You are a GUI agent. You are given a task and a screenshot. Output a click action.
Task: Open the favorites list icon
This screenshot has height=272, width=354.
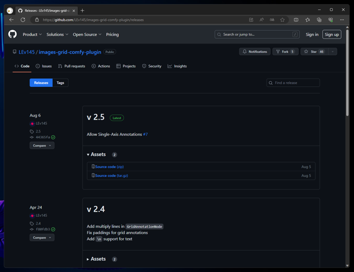308,20
